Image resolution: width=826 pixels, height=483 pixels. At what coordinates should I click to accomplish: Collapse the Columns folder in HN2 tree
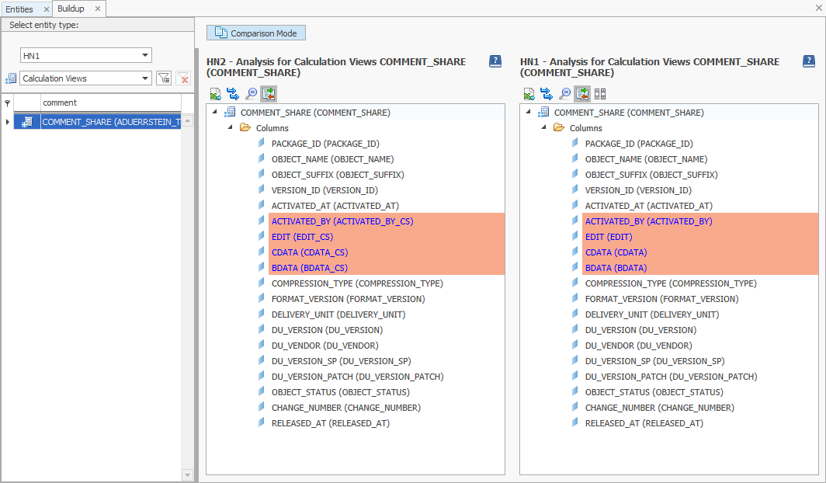pyautogui.click(x=231, y=128)
